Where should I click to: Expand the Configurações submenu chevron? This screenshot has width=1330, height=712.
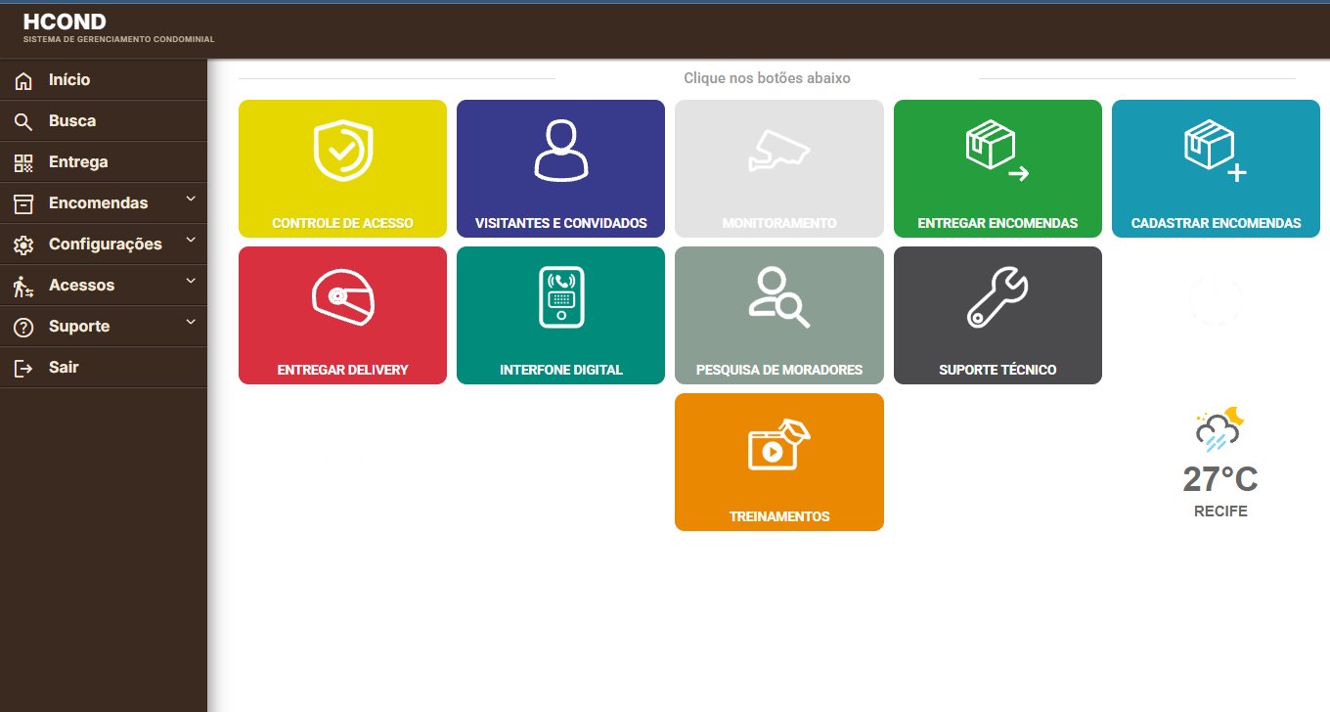point(191,241)
